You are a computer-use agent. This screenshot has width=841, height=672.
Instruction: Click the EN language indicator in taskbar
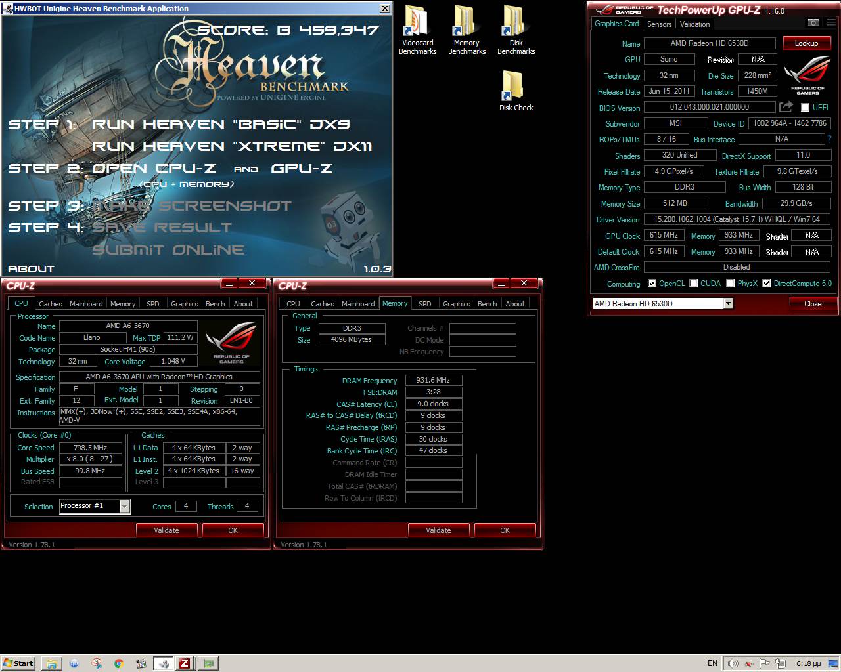coord(712,663)
